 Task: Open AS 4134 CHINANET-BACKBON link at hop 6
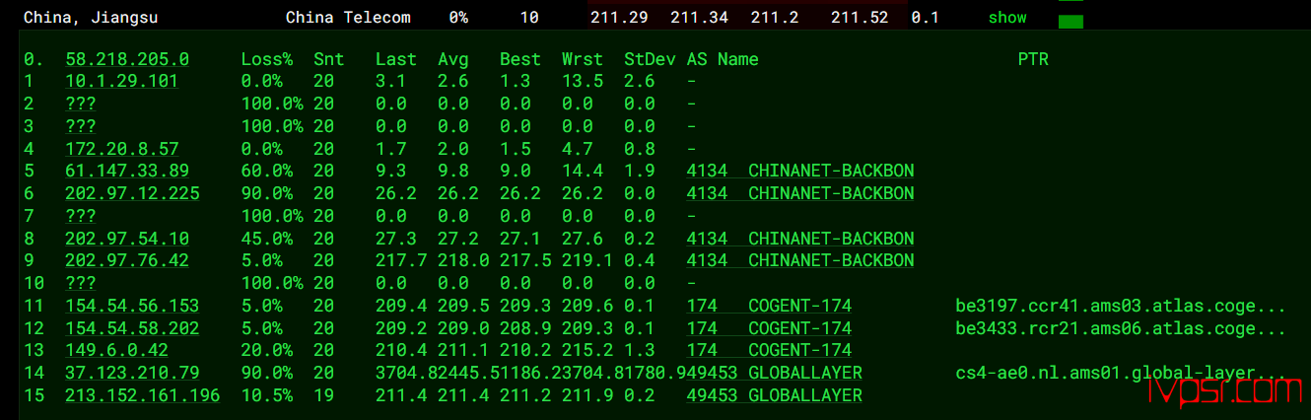tap(800, 193)
